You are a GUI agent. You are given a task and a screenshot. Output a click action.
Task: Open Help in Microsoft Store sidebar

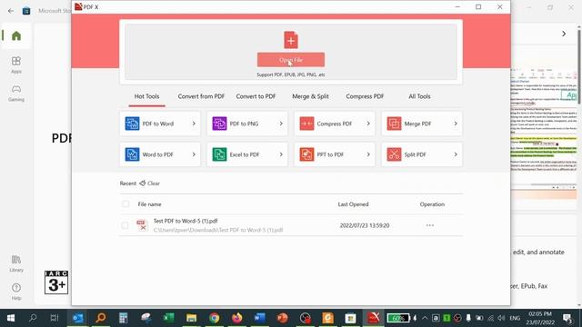click(16, 292)
